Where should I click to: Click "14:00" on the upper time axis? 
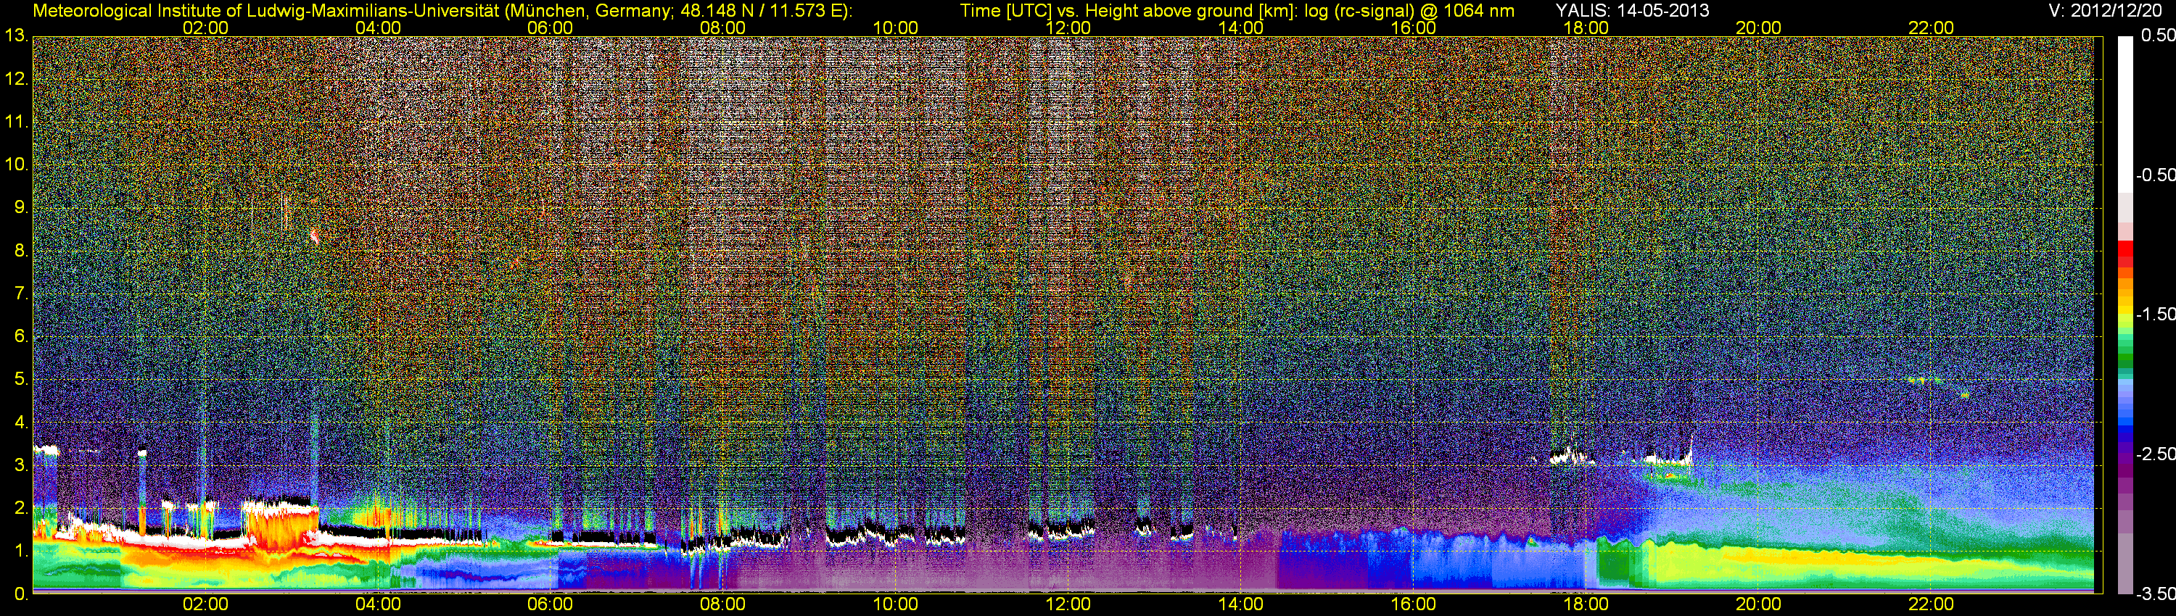[x=1240, y=28]
